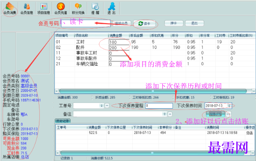
Task: Click the items table scroll-left arrow
Action: (x=57, y=91)
